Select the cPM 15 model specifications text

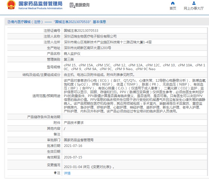pyautogui.click(x=134, y=67)
